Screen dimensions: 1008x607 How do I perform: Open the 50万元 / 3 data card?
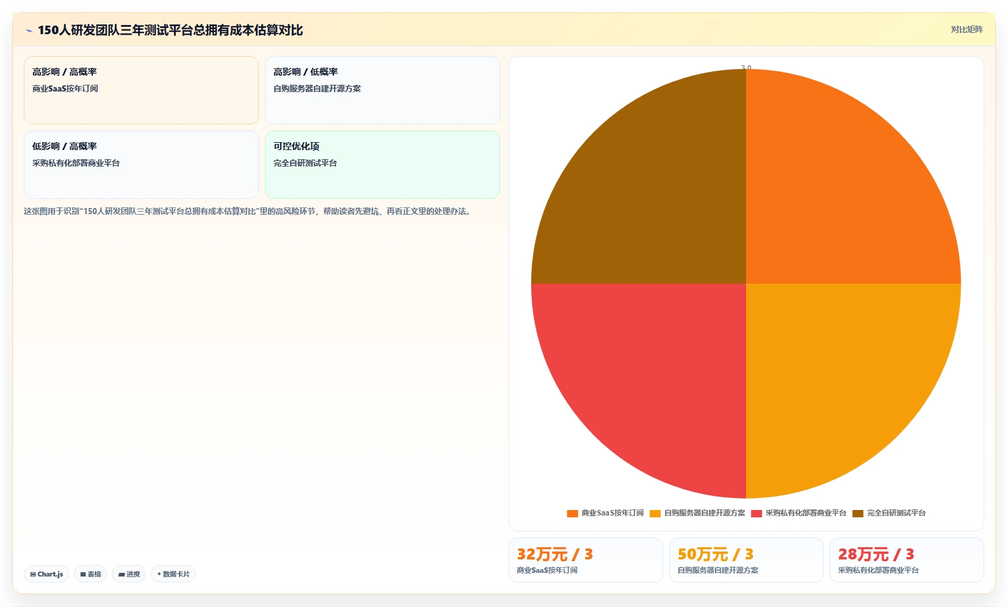pos(746,560)
